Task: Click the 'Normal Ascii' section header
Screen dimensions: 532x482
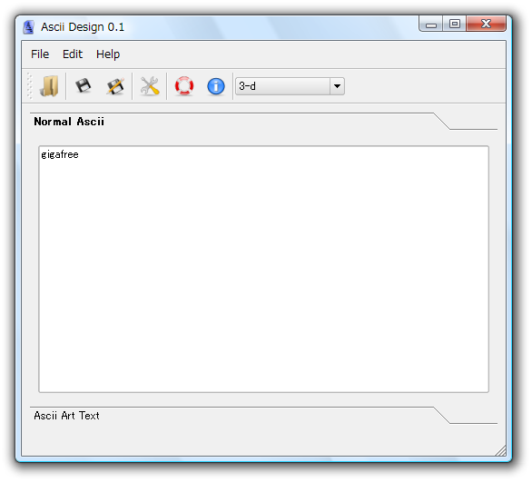Action: pos(69,122)
